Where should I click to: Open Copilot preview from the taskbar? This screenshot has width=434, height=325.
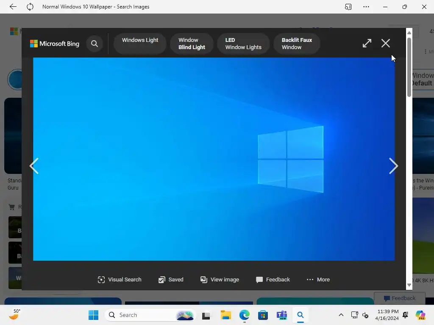(420, 315)
